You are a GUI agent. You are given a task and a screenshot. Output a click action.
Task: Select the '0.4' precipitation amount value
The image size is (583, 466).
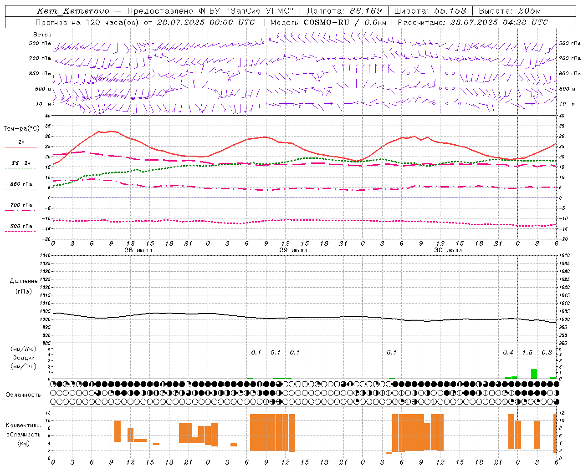pyautogui.click(x=508, y=353)
